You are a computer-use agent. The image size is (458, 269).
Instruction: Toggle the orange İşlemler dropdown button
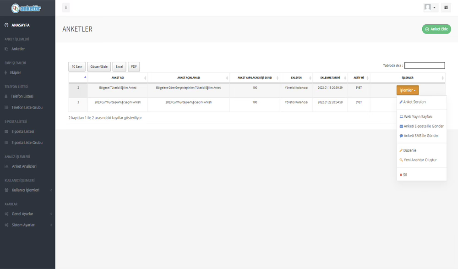[x=407, y=90]
